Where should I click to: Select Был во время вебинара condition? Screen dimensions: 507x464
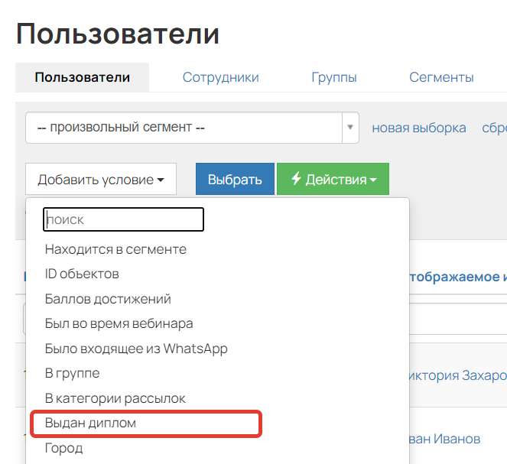(119, 323)
